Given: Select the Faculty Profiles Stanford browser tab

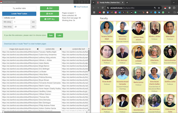Looking at the screenshot, I should coord(110,2).
